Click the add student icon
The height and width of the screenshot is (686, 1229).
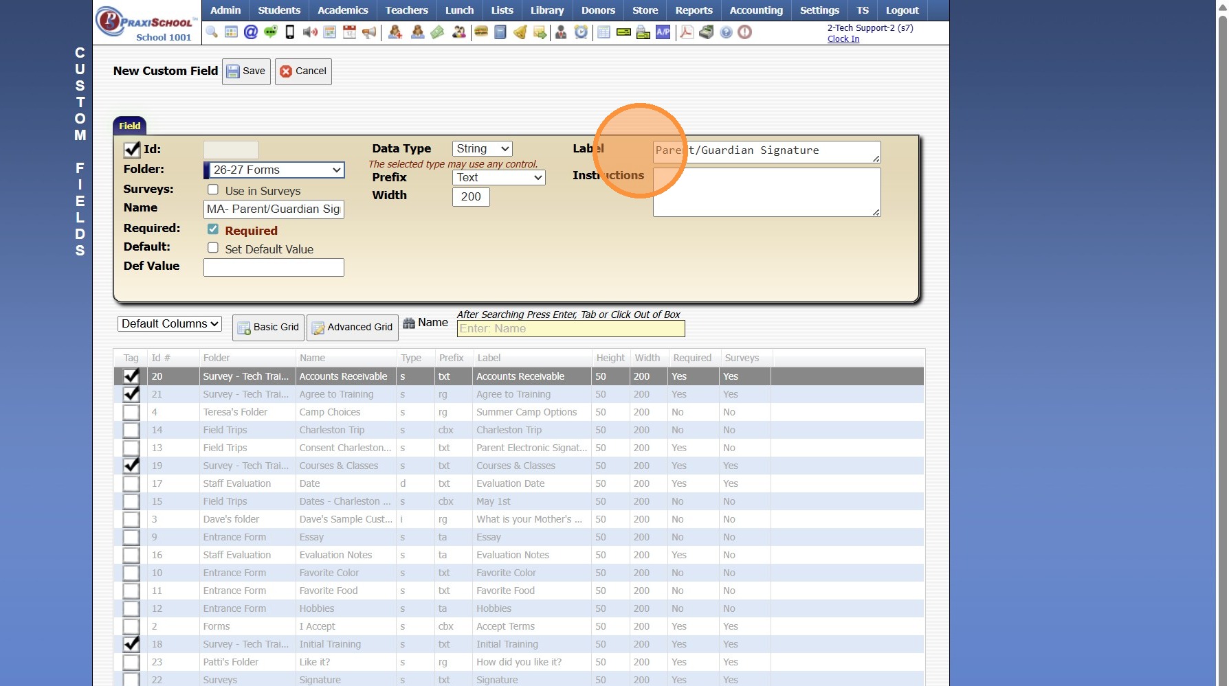[395, 32]
